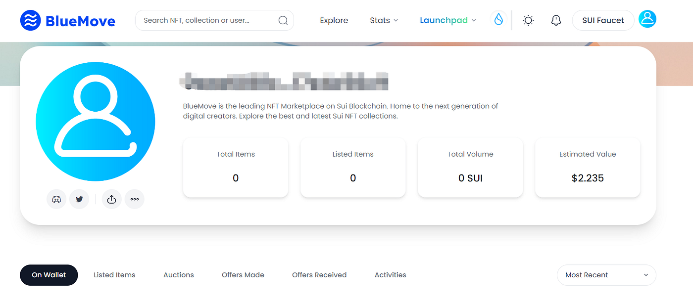Click the share profile icon
The height and width of the screenshot is (302, 693).
[x=112, y=199]
